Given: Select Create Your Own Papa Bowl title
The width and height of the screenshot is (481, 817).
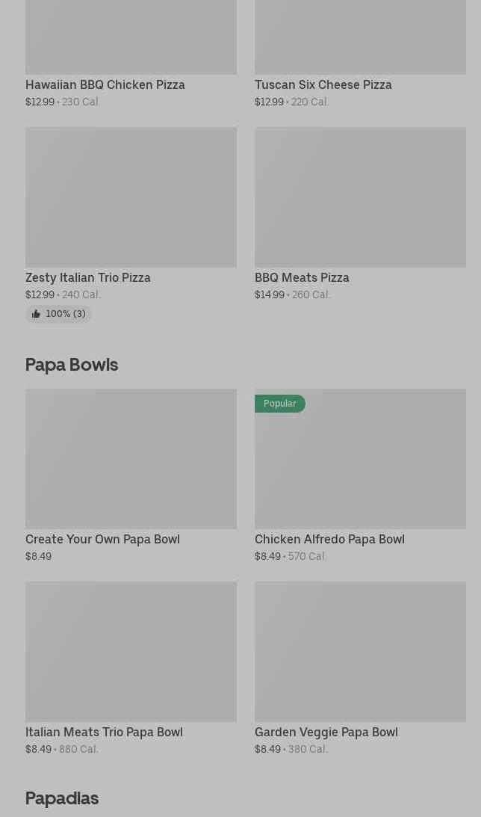Looking at the screenshot, I should (x=102, y=540).
